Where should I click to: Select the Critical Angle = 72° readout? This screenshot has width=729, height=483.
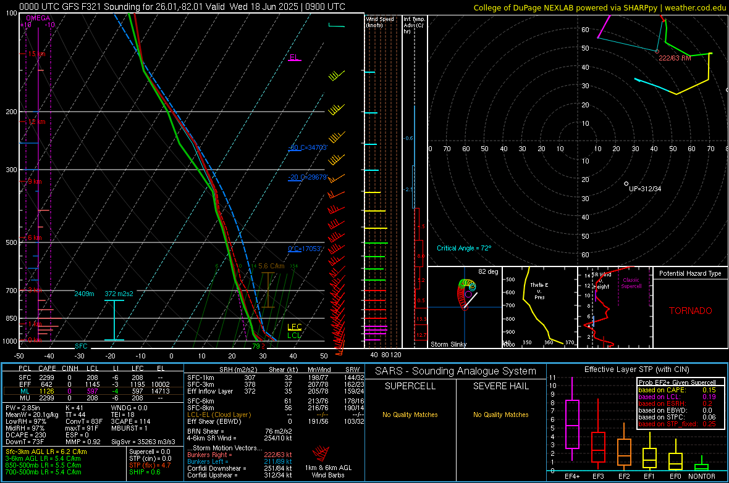(x=464, y=249)
